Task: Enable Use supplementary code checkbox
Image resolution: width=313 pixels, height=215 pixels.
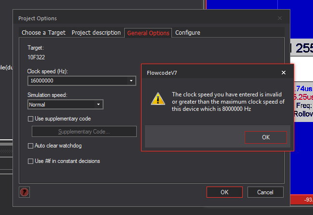Action: (x=30, y=119)
